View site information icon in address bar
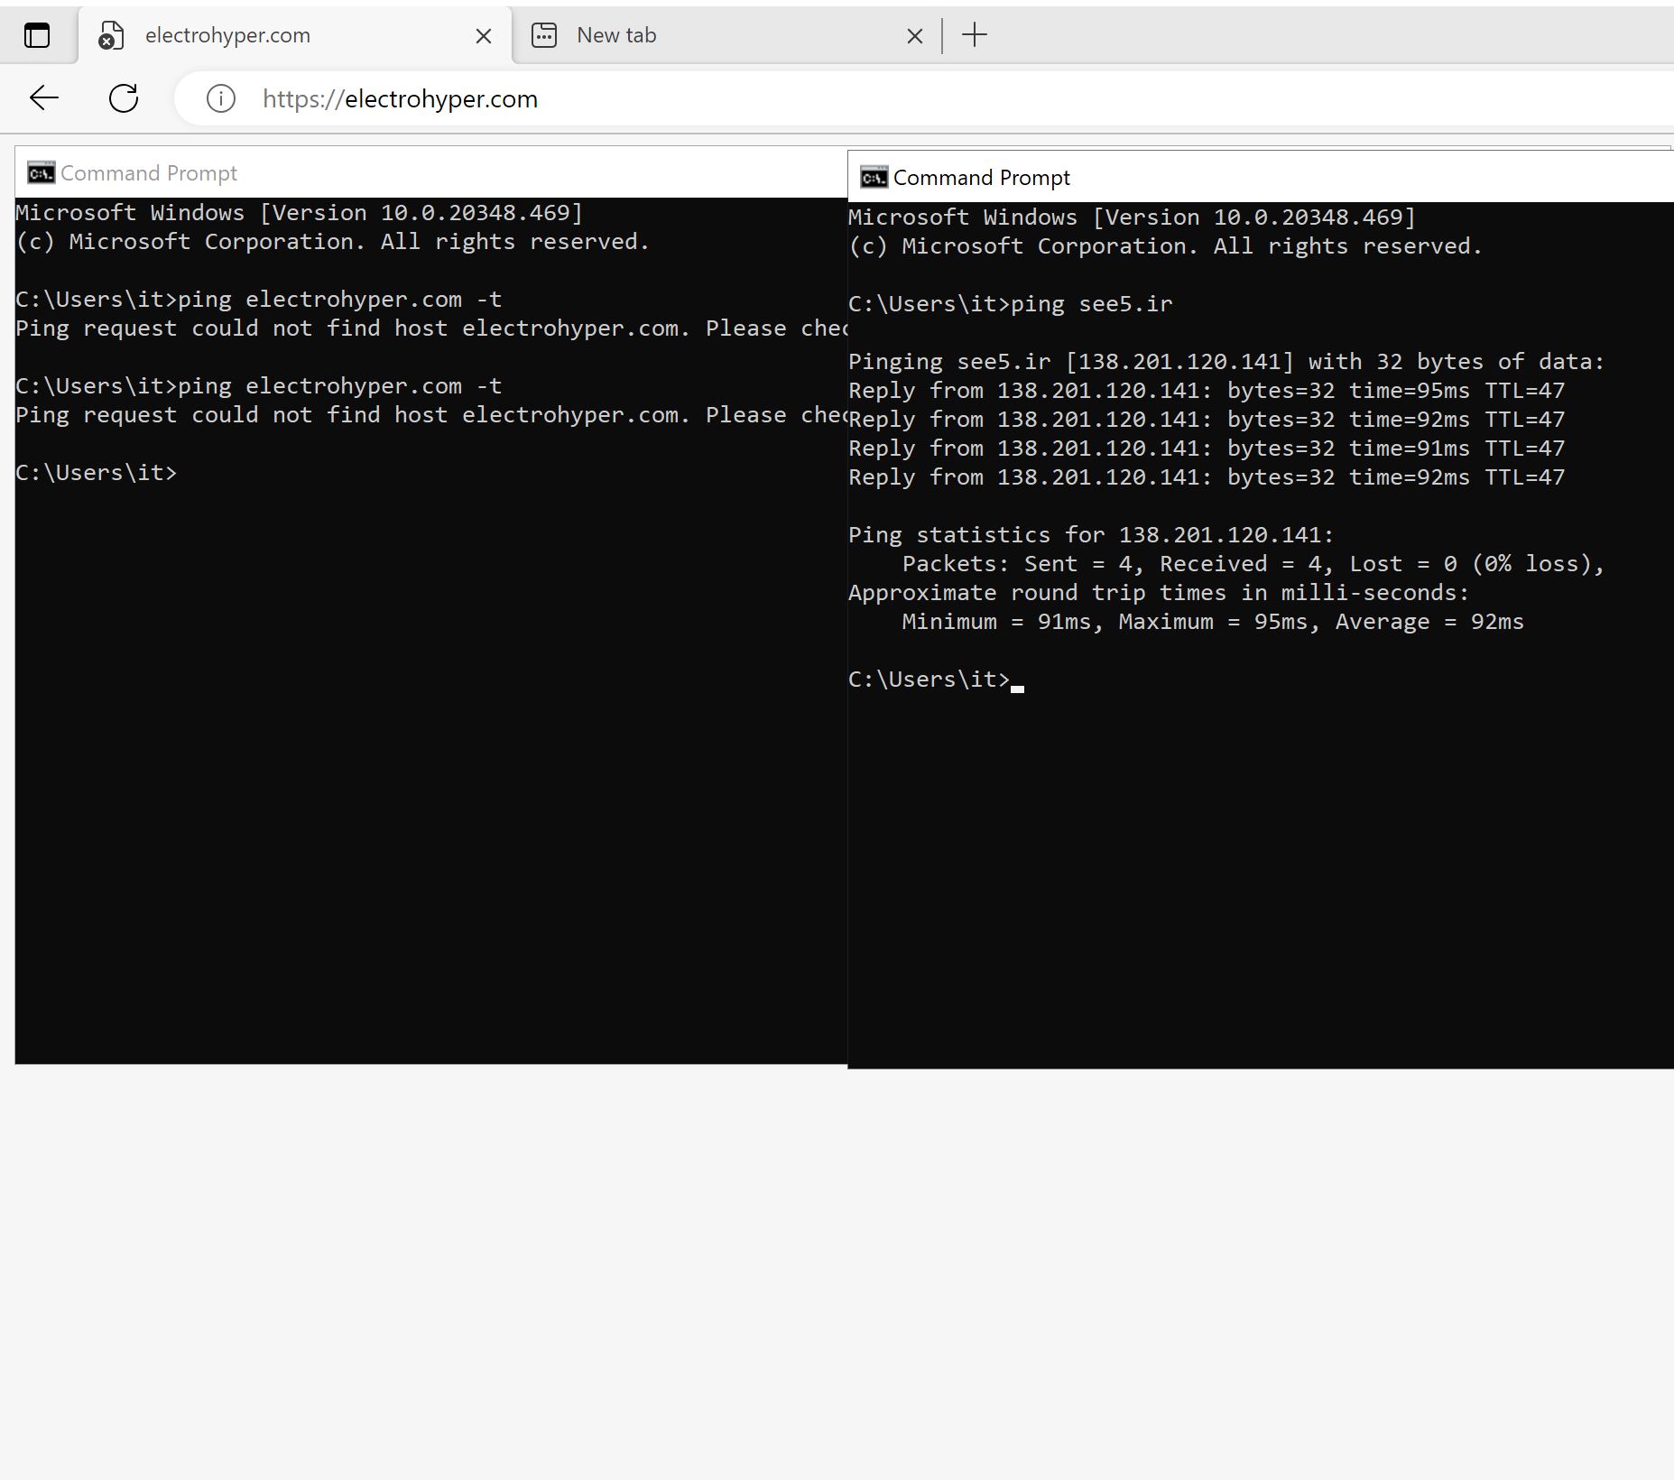This screenshot has height=1480, width=1674. 221,98
